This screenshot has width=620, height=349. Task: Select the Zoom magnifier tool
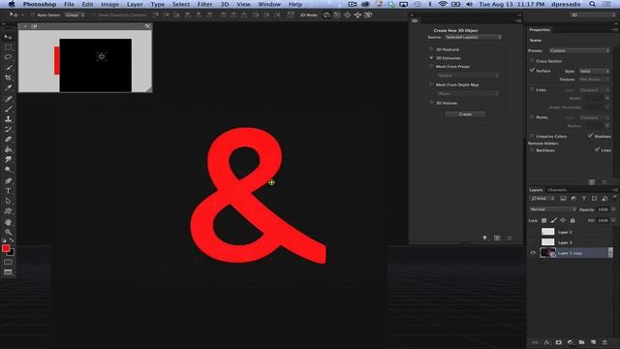(x=8, y=233)
